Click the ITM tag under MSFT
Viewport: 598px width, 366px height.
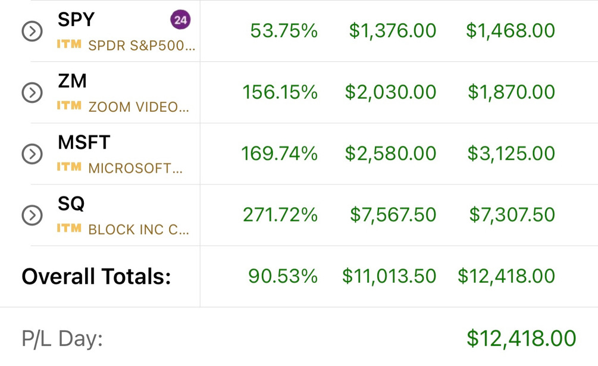tap(69, 167)
